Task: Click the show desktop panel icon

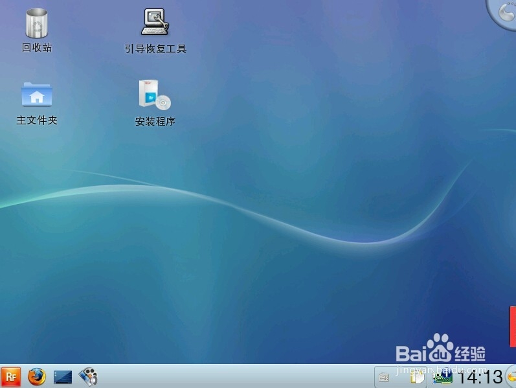Action: (x=63, y=377)
